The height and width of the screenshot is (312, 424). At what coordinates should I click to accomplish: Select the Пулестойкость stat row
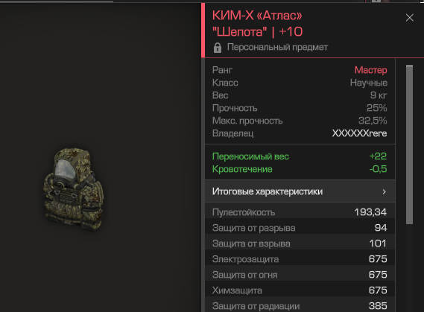300,212
